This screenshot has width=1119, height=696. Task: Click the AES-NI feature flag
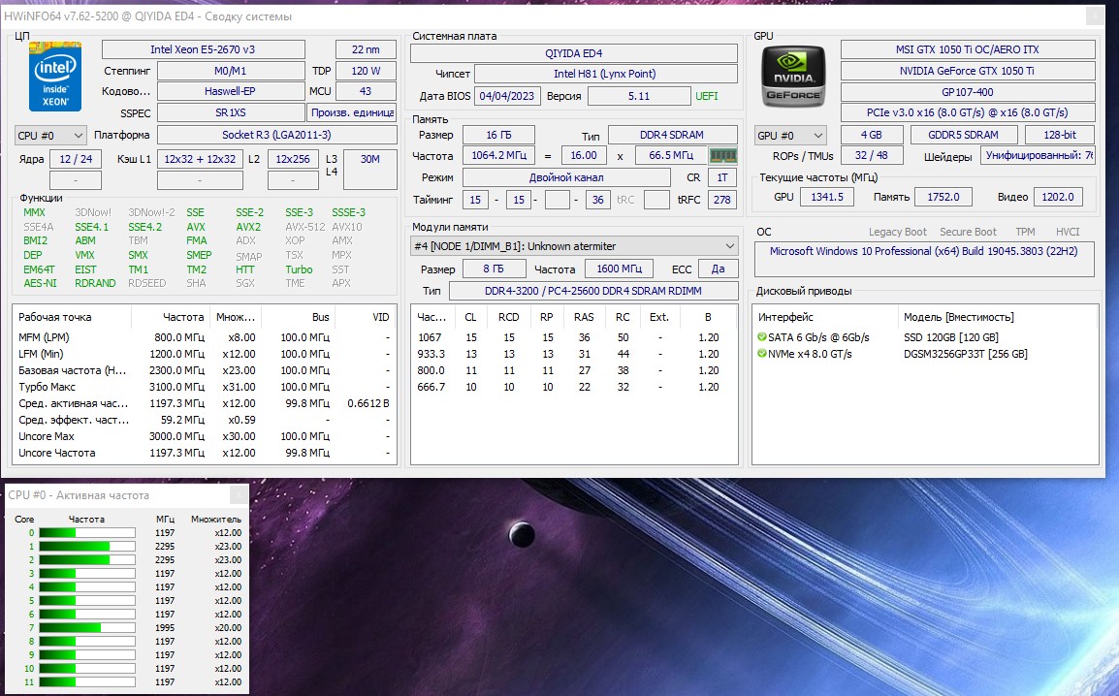pyautogui.click(x=40, y=283)
